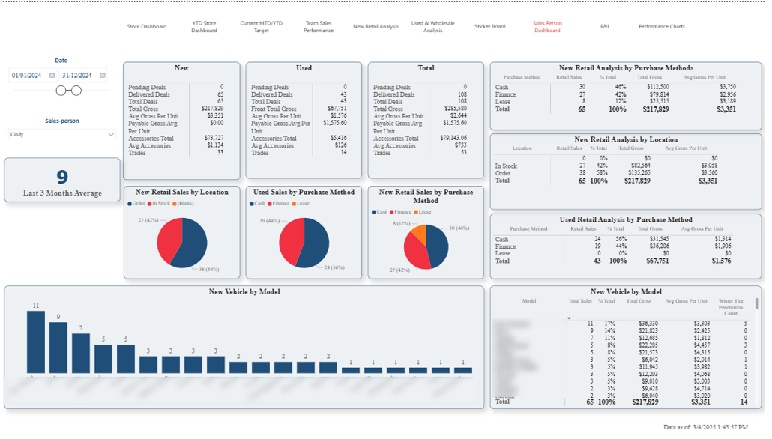Open the New Retail Analysis page
772x439 pixels.
click(x=375, y=25)
